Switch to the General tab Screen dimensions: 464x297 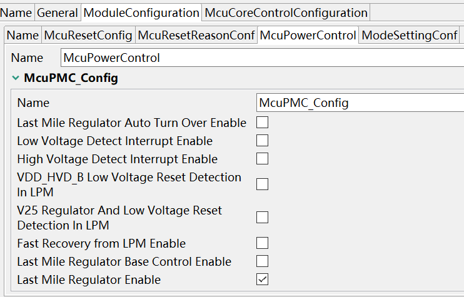tap(58, 13)
